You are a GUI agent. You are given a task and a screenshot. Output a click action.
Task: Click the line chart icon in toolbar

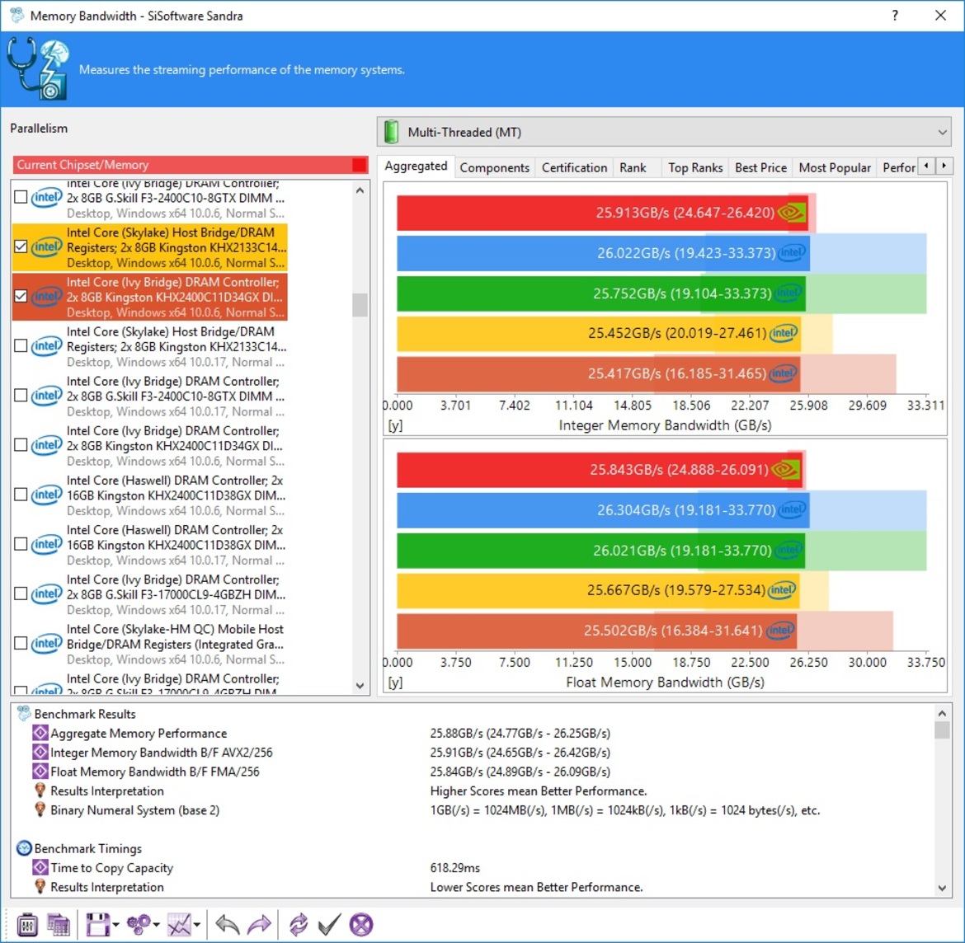(x=179, y=925)
